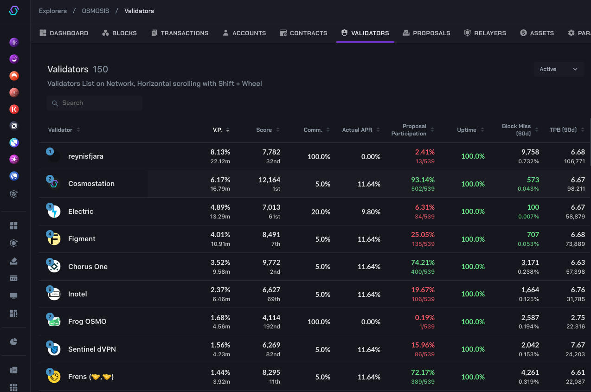Go to the Transactions tab
This screenshot has height=392, width=591.
coord(180,33)
